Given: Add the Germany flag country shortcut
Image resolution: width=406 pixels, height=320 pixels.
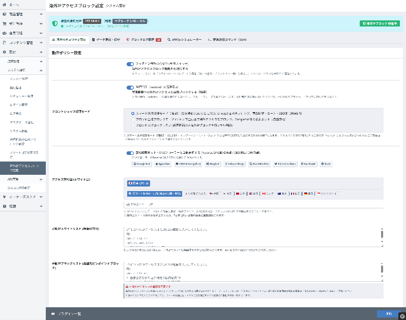Looking at the screenshot, I should [308, 194].
